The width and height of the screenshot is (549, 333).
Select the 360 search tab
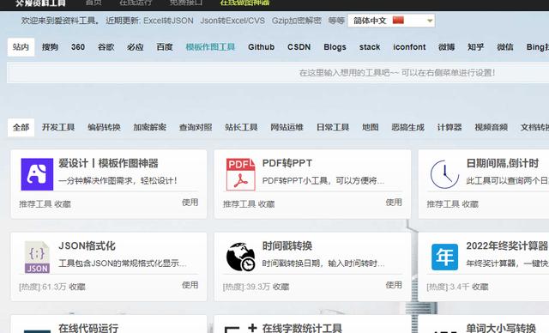click(78, 47)
